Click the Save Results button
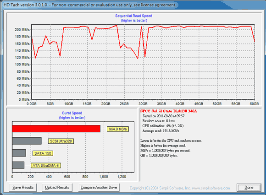266x195 pixels. click(23, 187)
